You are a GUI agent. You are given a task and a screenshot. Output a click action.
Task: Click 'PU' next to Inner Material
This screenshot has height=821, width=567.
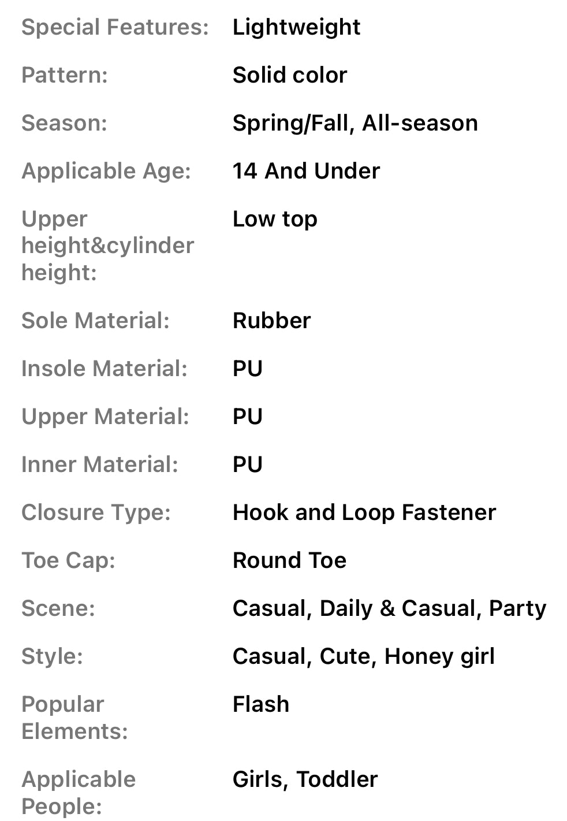[248, 465]
